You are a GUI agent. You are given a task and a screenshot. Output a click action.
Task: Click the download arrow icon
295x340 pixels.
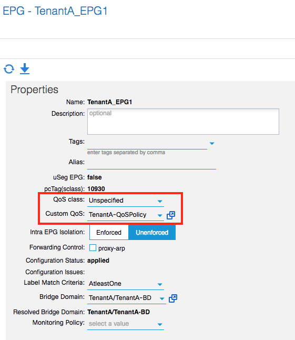[x=25, y=69]
